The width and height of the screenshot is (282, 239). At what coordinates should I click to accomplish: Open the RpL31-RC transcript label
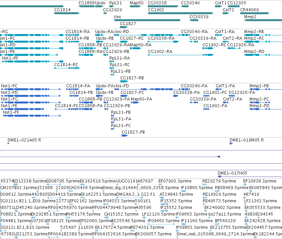click(120, 64)
